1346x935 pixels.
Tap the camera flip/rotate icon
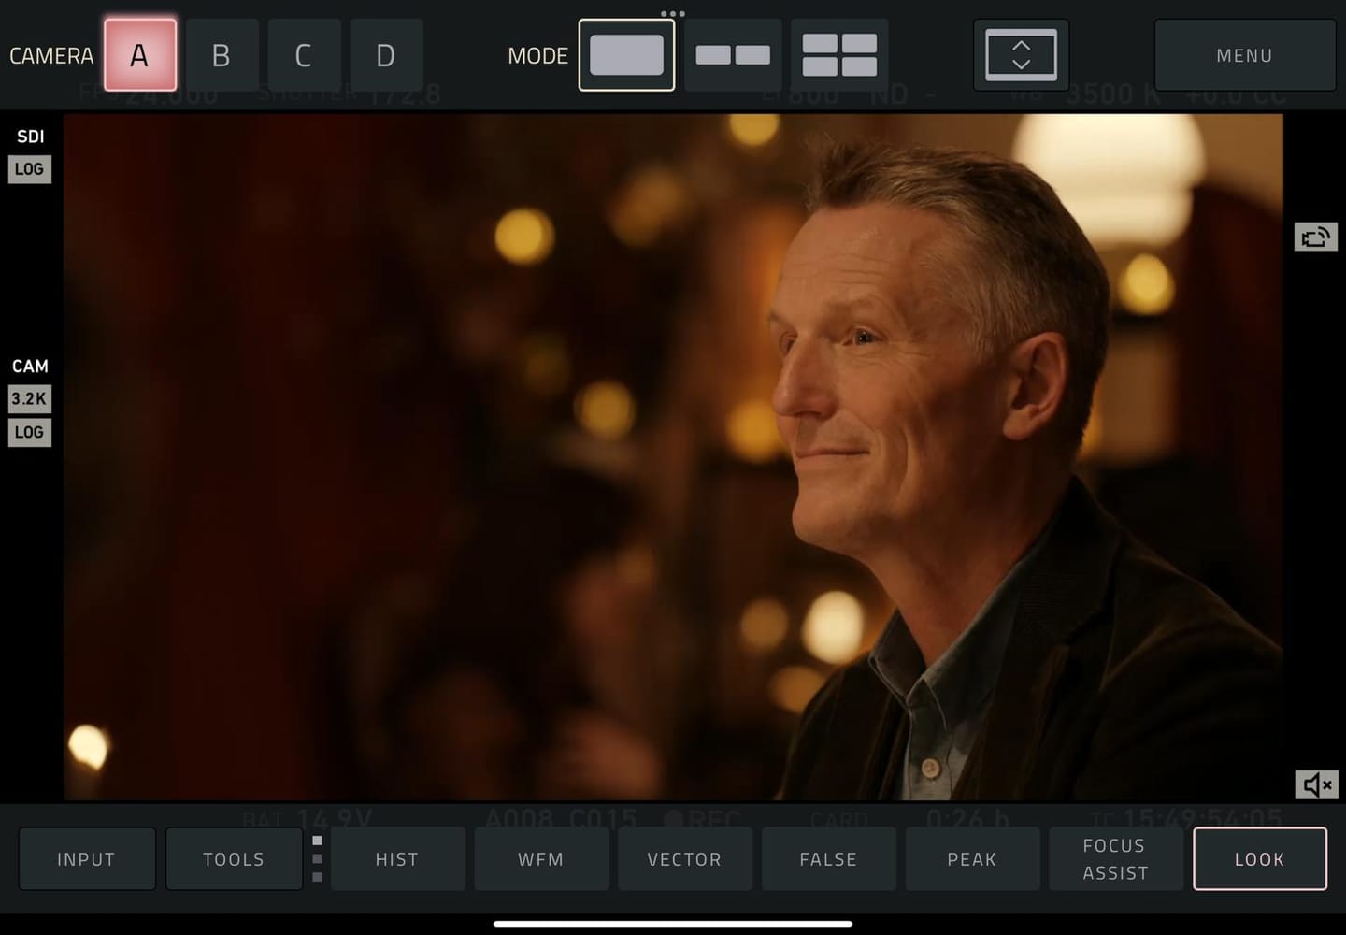(x=1316, y=237)
